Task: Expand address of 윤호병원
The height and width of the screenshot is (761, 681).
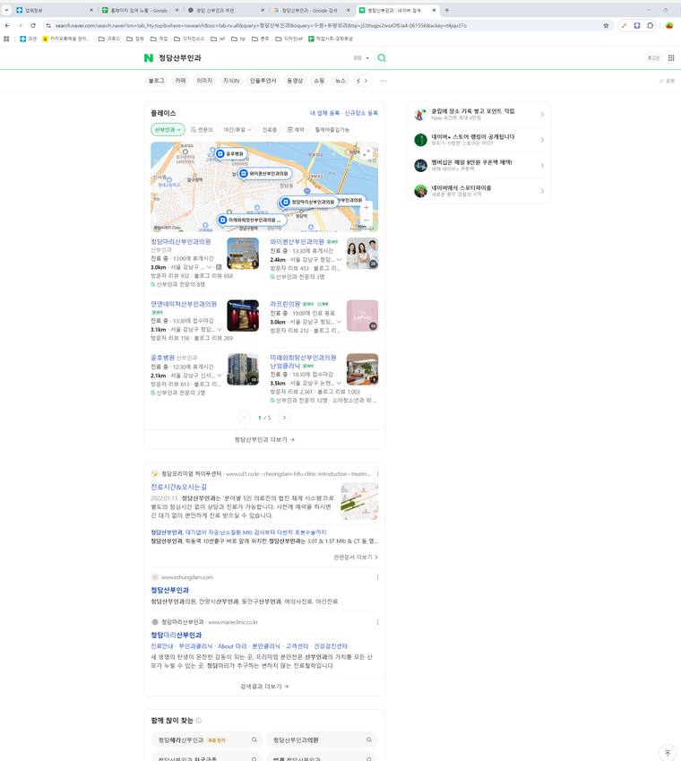Action: [220, 376]
